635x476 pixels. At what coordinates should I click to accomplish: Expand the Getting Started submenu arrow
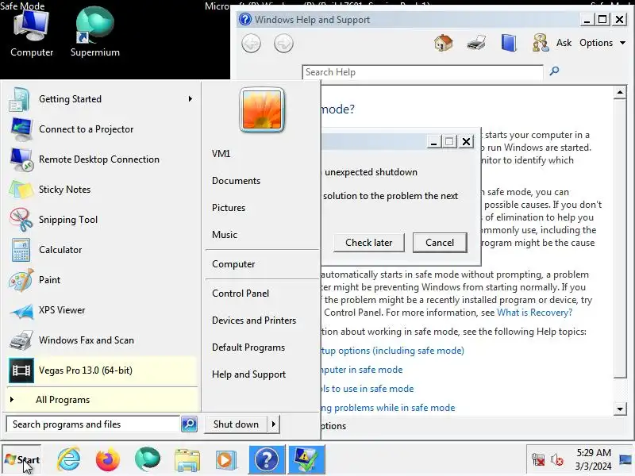[190, 99]
